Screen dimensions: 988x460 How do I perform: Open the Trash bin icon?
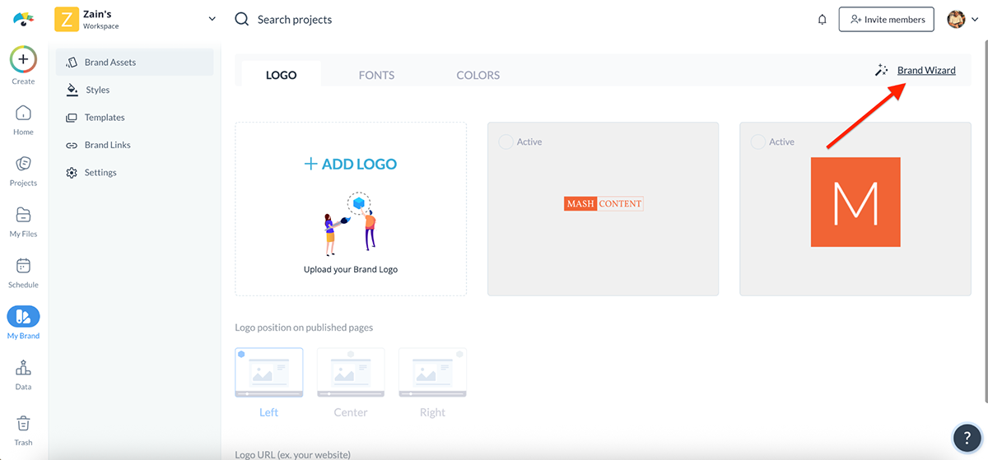pyautogui.click(x=23, y=424)
